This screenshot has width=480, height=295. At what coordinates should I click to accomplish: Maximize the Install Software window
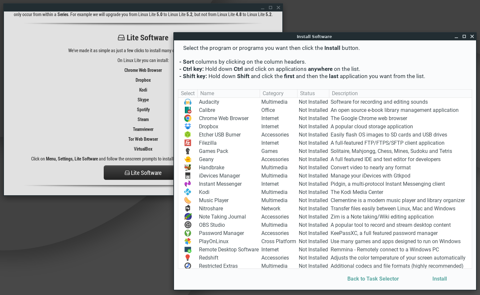click(x=464, y=36)
